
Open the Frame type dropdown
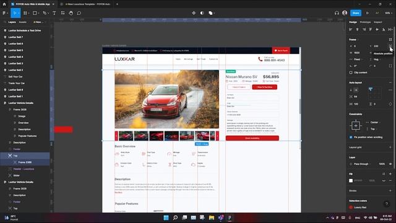(x=353, y=40)
